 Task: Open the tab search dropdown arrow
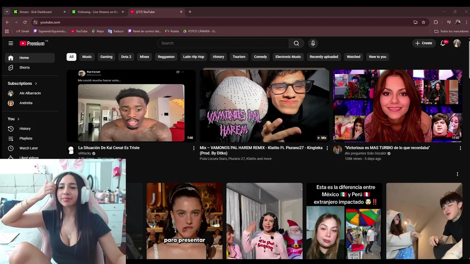click(7, 12)
